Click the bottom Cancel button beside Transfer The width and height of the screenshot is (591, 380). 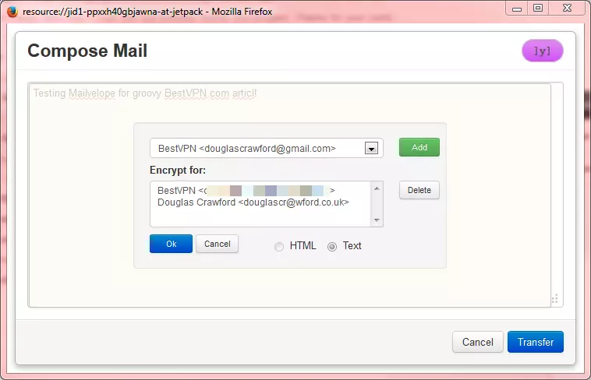coord(477,342)
